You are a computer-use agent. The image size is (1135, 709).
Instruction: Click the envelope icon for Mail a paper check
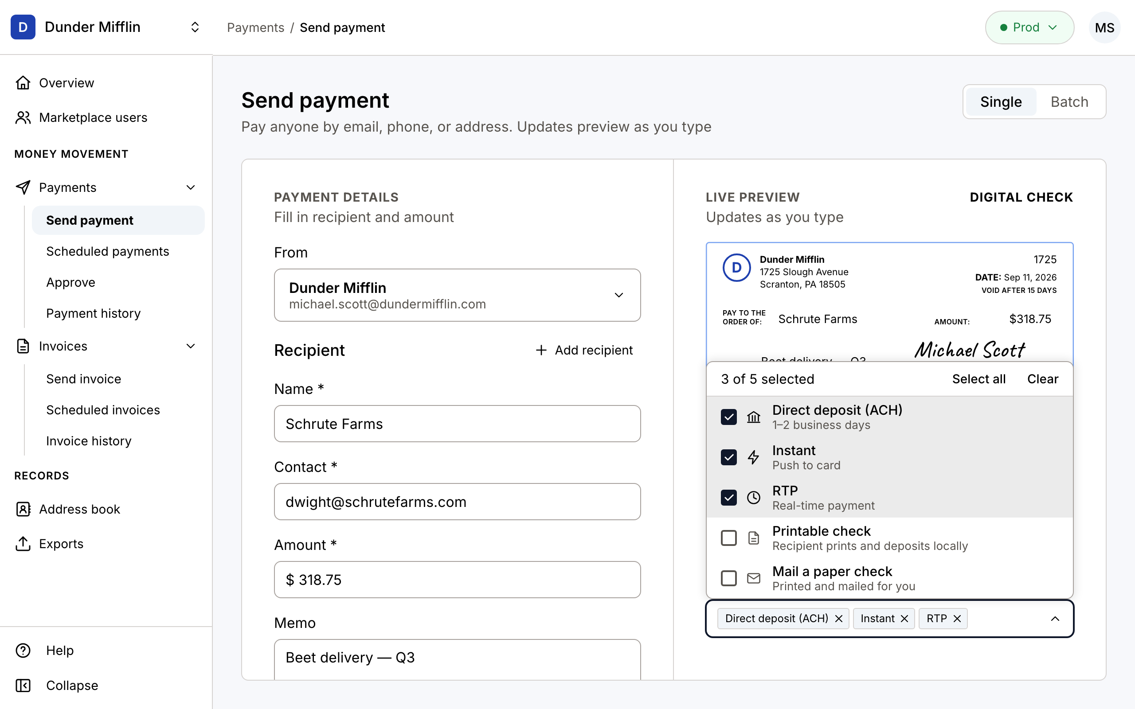[754, 578]
